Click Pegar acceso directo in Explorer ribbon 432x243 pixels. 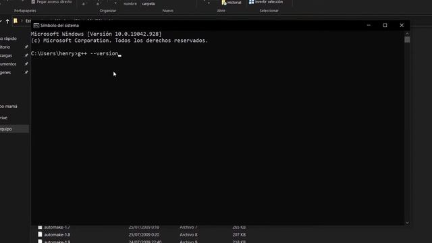[x=51, y=2]
